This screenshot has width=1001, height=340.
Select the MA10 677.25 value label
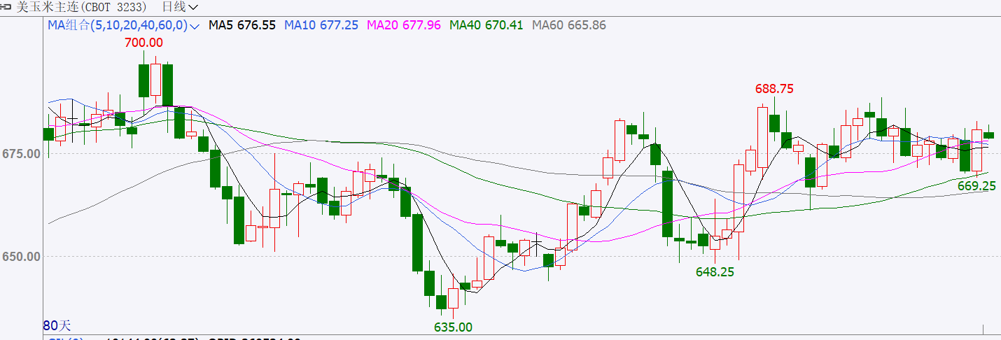point(321,25)
